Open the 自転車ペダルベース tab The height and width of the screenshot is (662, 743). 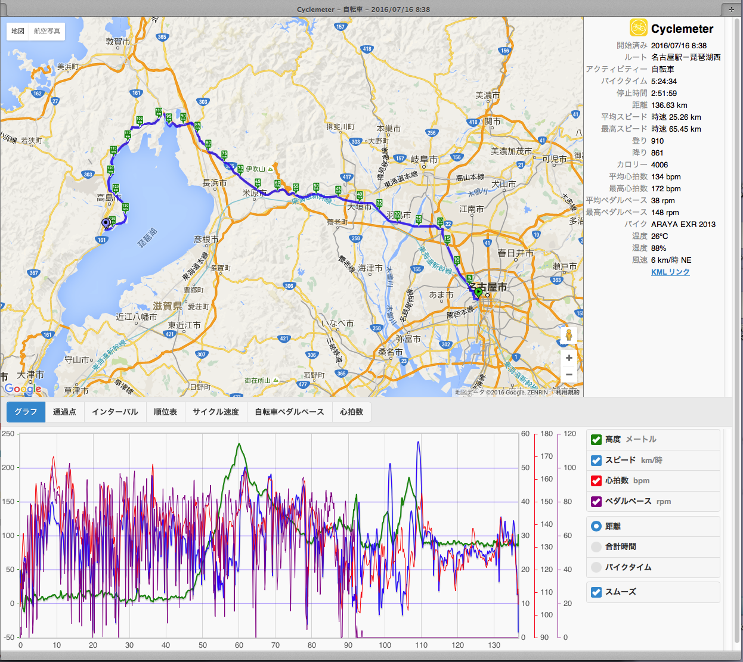click(289, 412)
